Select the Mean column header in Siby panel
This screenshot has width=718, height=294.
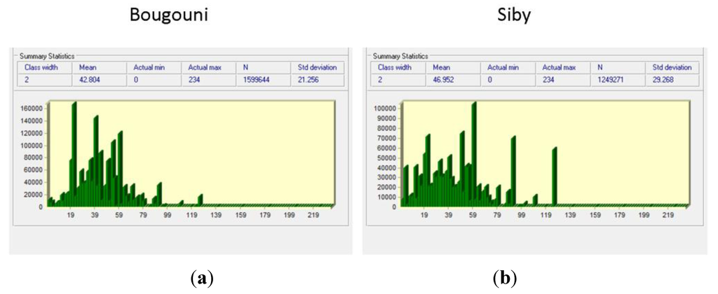coord(440,68)
